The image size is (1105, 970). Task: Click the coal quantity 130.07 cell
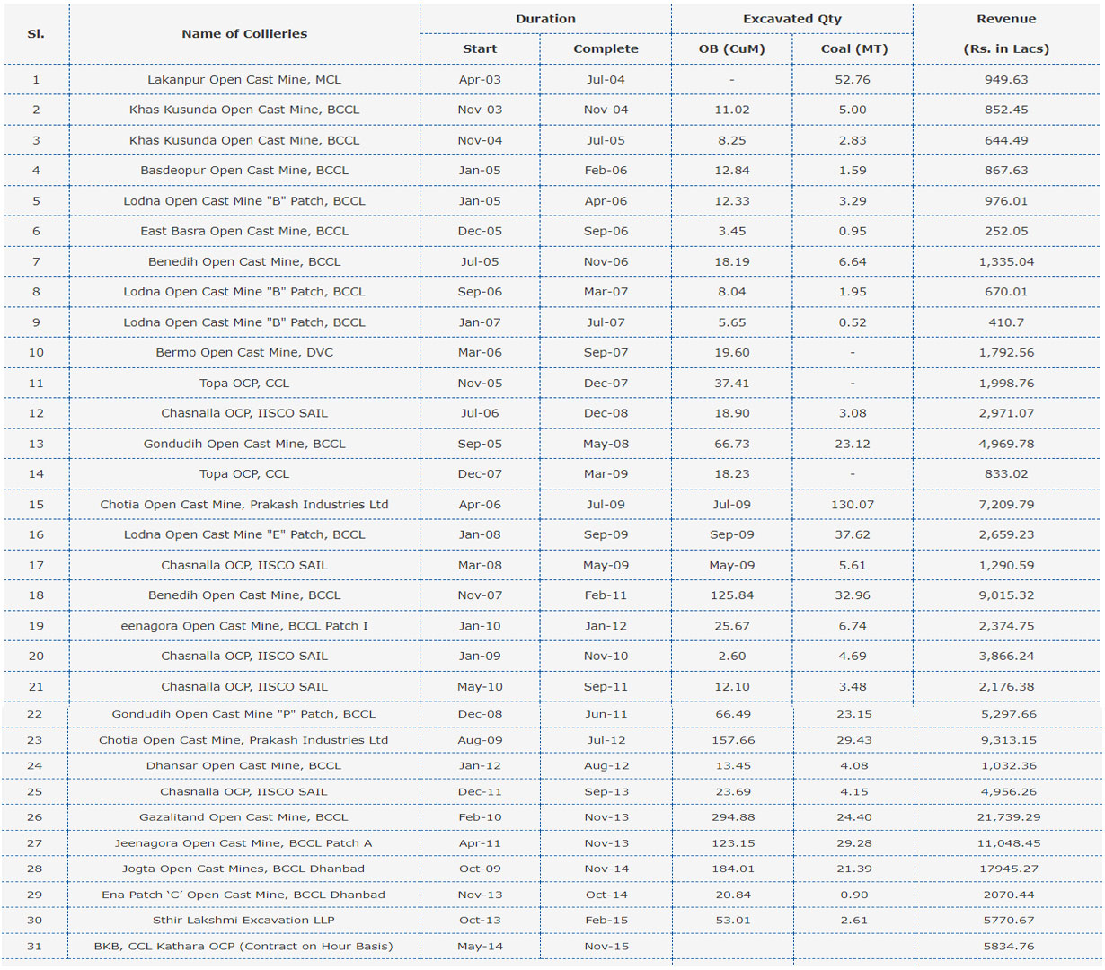pyautogui.click(x=853, y=505)
